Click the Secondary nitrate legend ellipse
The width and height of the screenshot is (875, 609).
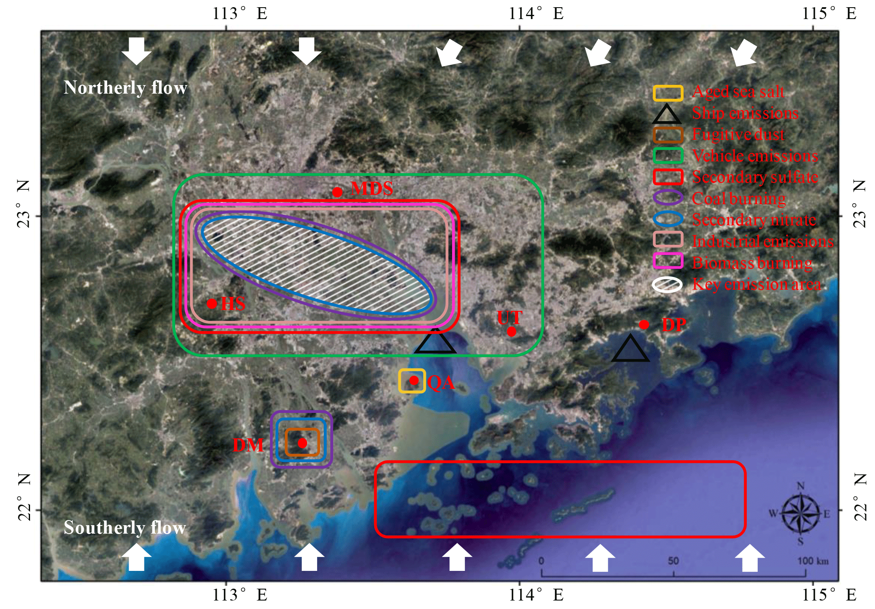click(x=668, y=219)
